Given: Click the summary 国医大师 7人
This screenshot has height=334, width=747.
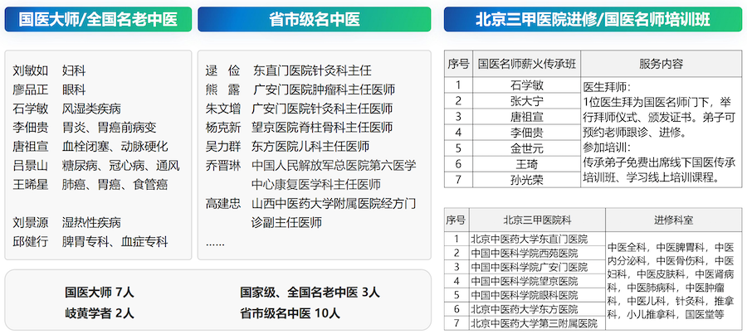Looking at the screenshot, I should [x=99, y=292].
